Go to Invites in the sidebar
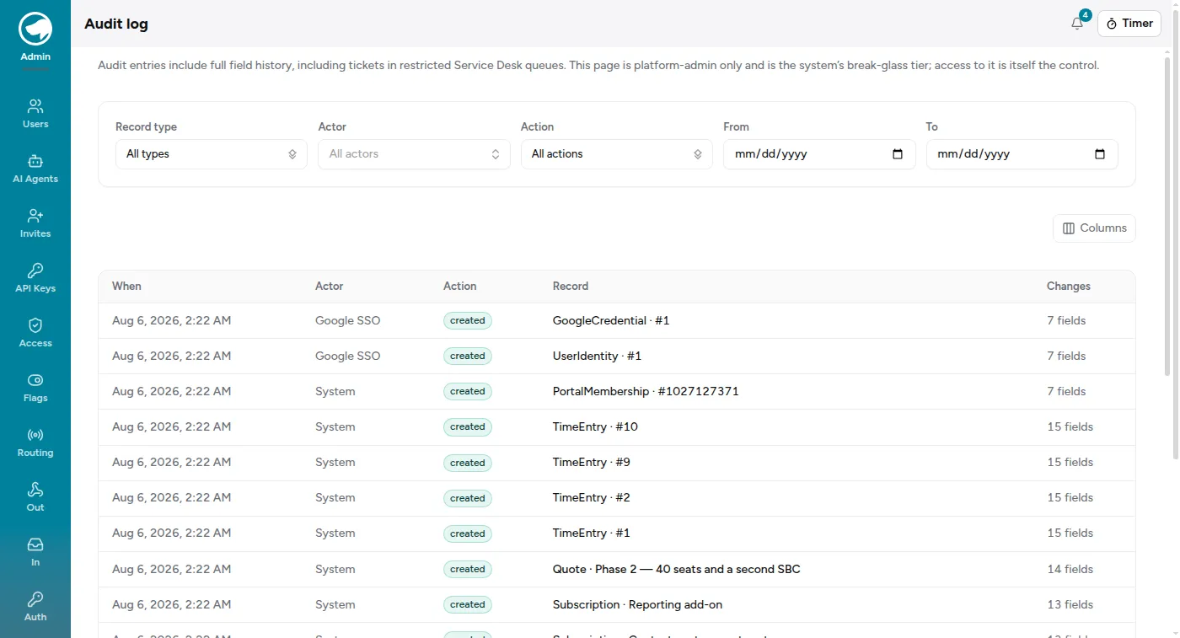Screen dimensions: 1180x638 coord(35,223)
